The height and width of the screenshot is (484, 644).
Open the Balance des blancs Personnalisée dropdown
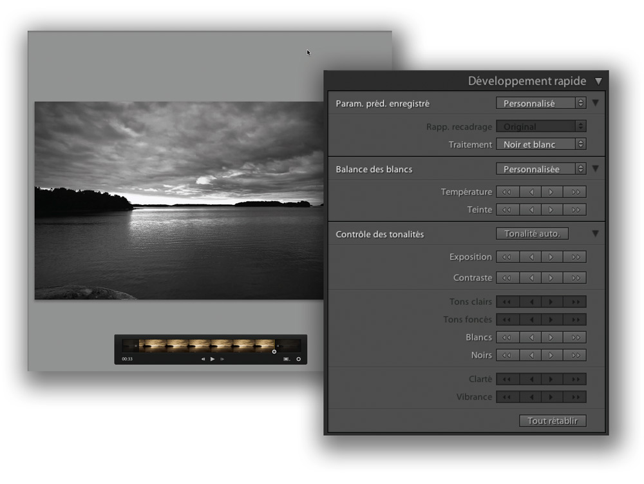tap(541, 169)
